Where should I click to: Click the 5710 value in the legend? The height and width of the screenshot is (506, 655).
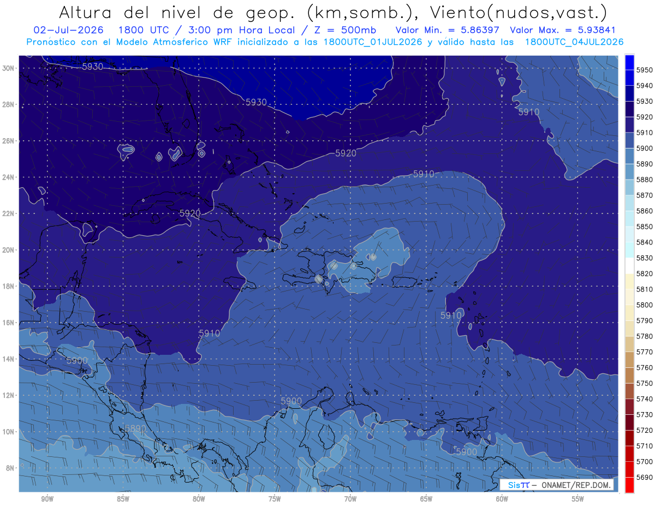[644, 445]
